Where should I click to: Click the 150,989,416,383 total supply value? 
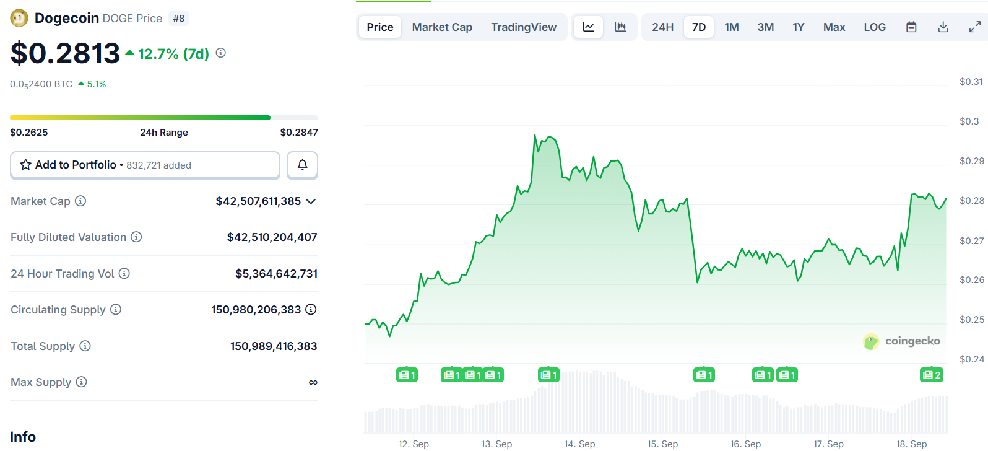pos(274,346)
